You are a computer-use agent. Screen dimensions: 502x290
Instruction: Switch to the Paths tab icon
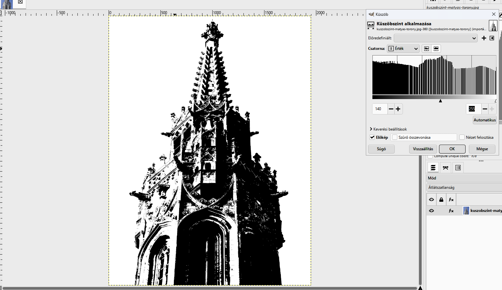(445, 168)
